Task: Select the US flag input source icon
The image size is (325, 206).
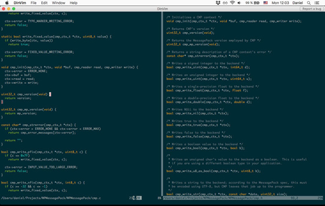Action: [265, 3]
